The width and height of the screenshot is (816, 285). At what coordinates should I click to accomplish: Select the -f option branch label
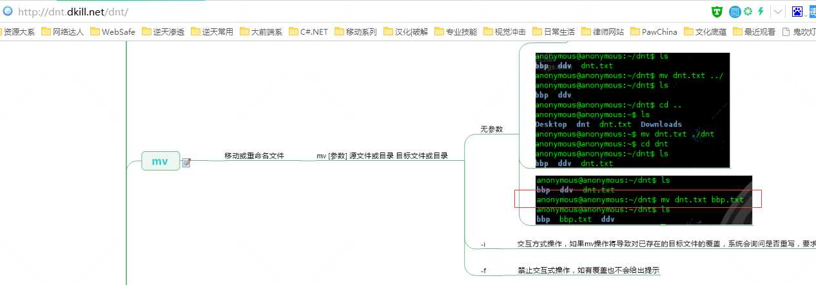[x=483, y=271]
